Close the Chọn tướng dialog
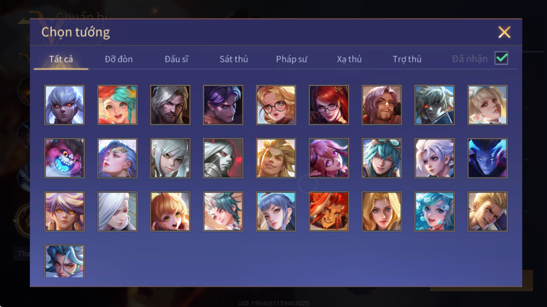Image resolution: width=547 pixels, height=307 pixels. click(x=504, y=32)
